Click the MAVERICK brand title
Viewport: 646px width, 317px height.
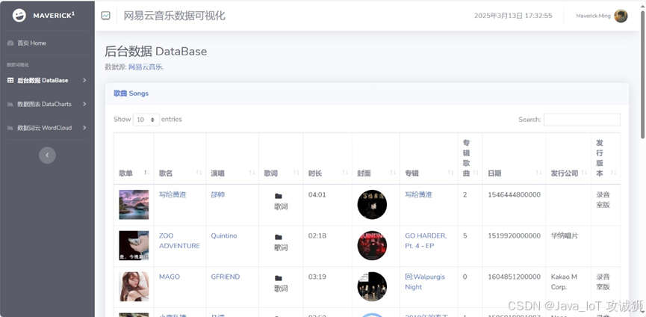pos(54,16)
